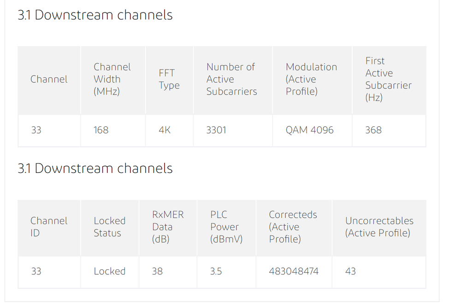Click the 483048474 correcteds value
This screenshot has height=308, width=461.
pos(294,271)
